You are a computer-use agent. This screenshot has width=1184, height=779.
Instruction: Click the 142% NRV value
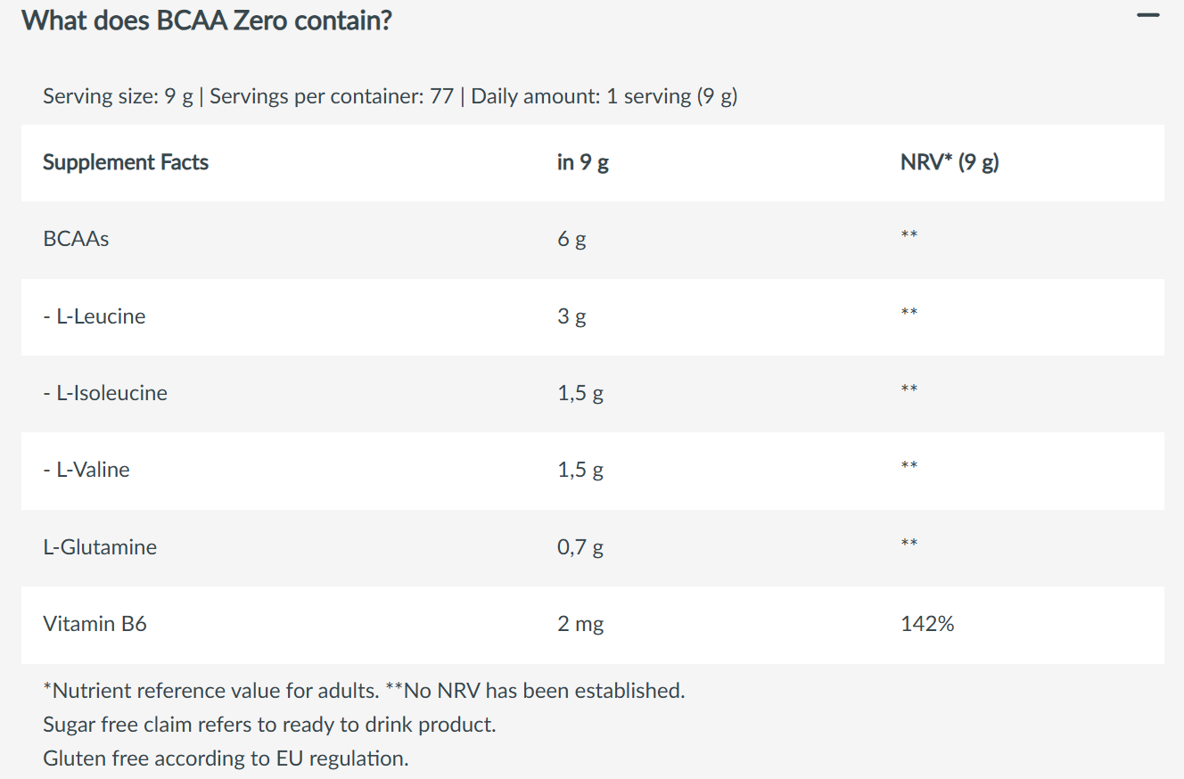[x=927, y=624]
